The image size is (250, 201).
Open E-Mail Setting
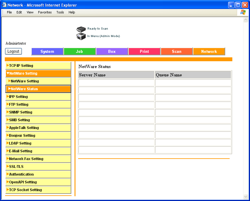tap(38, 151)
